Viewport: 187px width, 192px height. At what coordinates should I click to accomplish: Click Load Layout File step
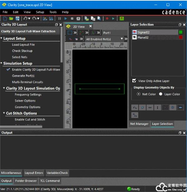23,45
